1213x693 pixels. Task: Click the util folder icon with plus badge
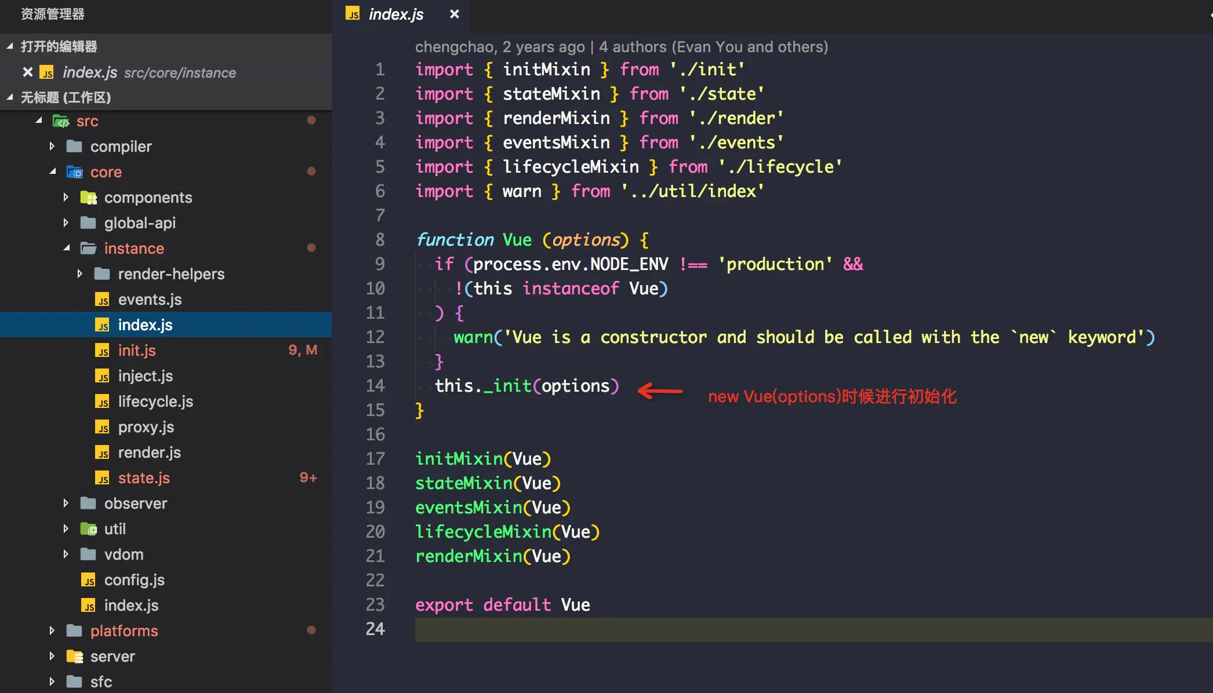click(x=88, y=528)
